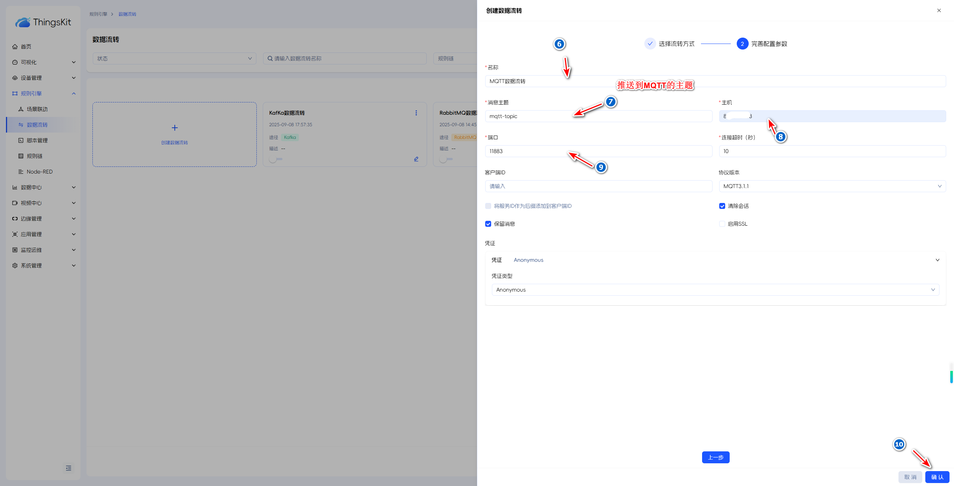
Task: Click the plus icon to create data flow
Action: 174,128
